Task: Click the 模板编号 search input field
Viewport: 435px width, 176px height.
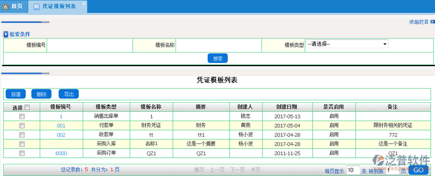Action: pos(89,45)
